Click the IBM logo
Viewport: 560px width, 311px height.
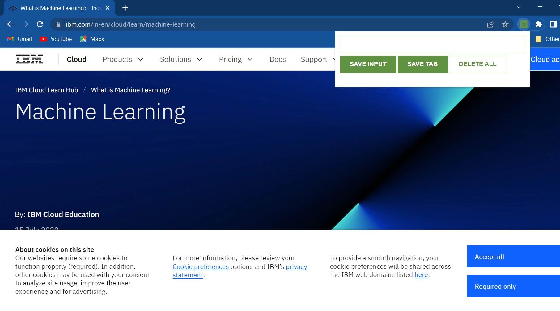point(29,59)
